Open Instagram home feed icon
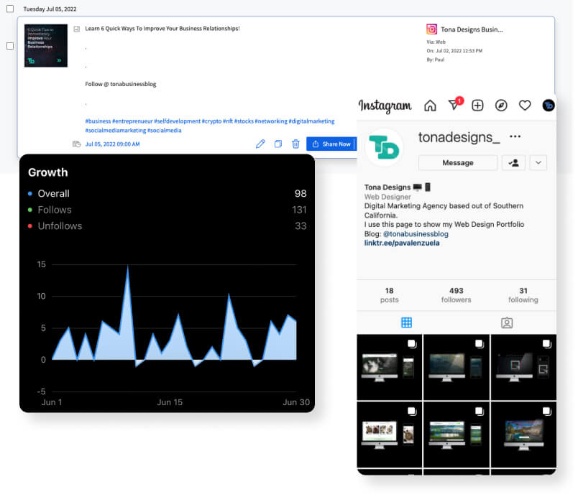Screen dimensions: 578x497 430,106
